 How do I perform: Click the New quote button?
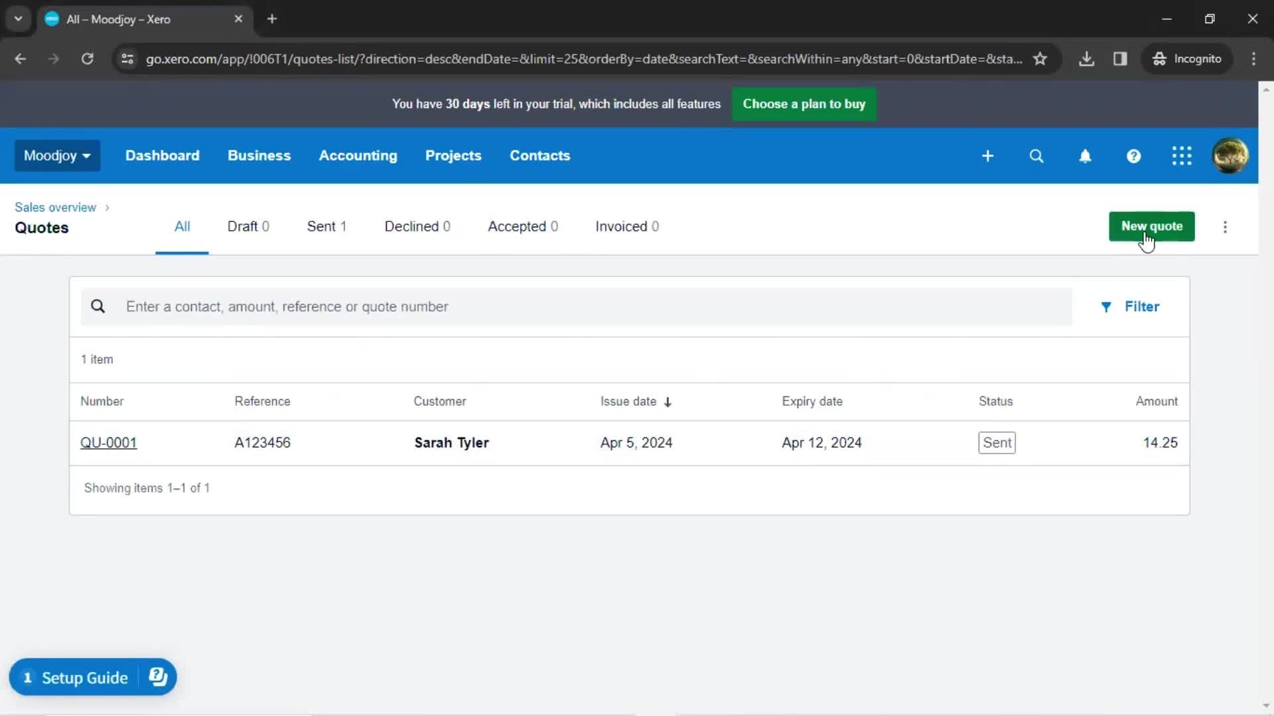tap(1151, 226)
